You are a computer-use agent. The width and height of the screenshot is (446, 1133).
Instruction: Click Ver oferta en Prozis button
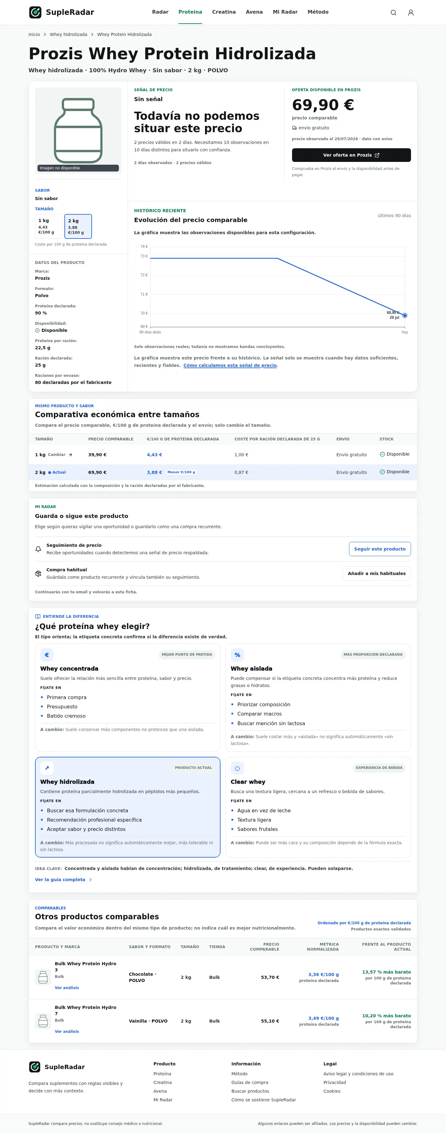351,155
